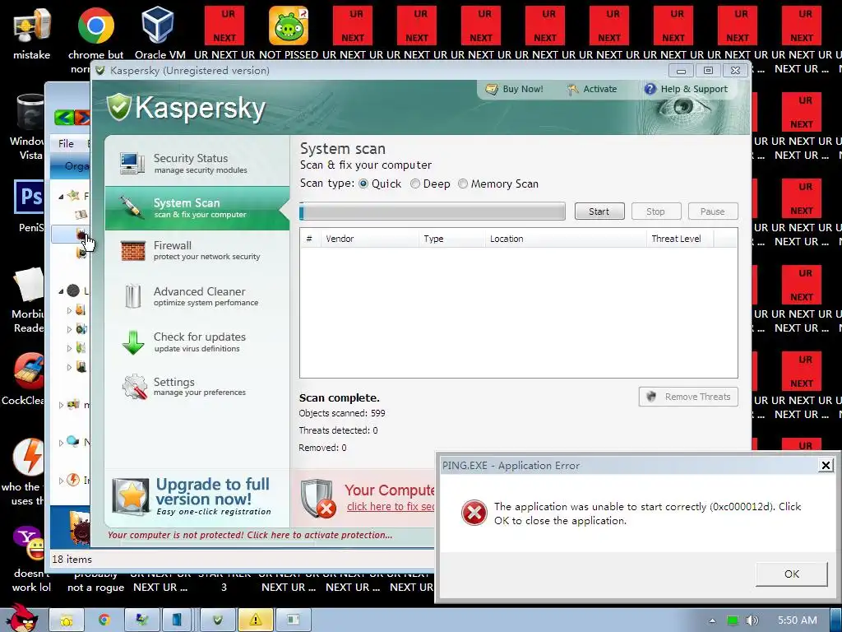Click the scan progress bar

tap(433, 211)
